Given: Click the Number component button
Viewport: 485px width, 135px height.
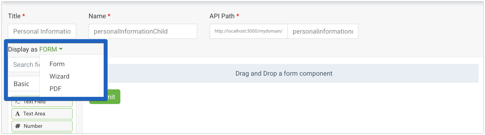Looking at the screenshot, I should (x=42, y=126).
